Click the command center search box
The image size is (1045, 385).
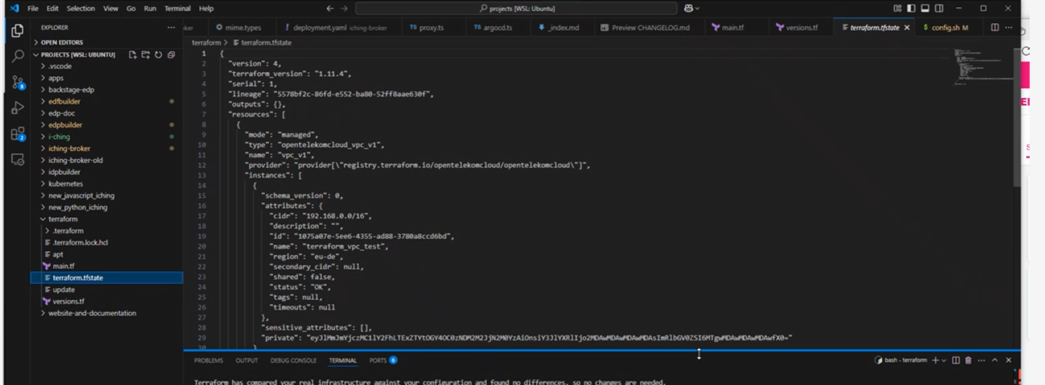pos(516,9)
